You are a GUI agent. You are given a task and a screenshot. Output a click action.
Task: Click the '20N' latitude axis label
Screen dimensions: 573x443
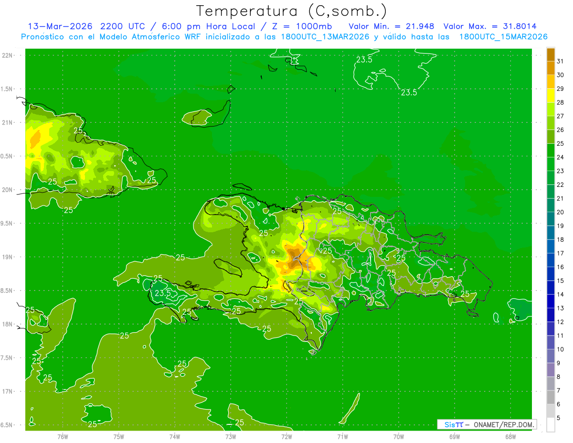(7, 190)
